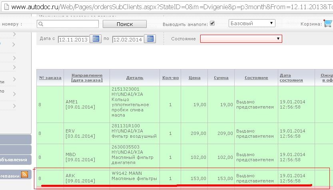Click the Дата с field showing 12.11.2013
The image size is (333, 190).
pyautogui.click(x=74, y=40)
